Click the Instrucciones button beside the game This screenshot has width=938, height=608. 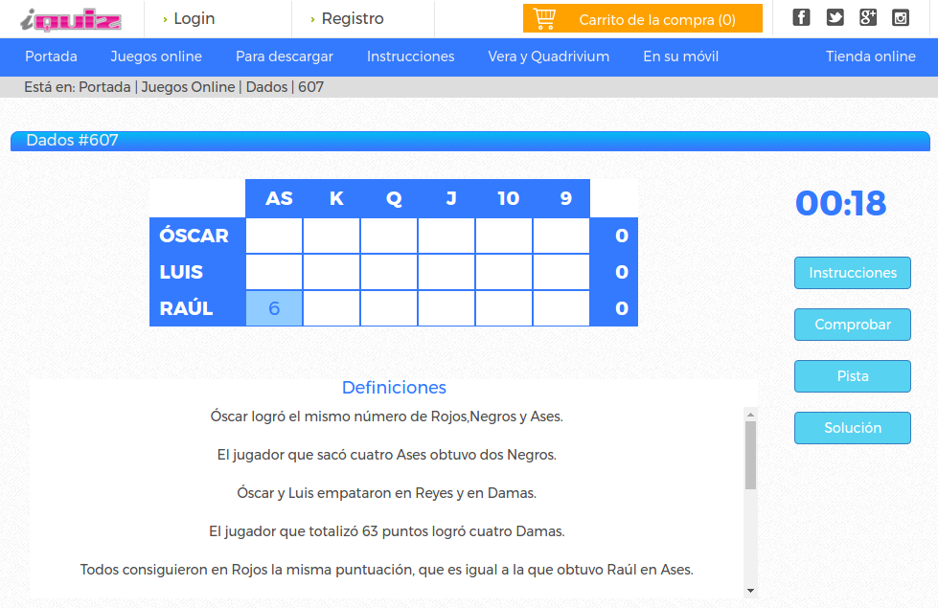coord(853,273)
